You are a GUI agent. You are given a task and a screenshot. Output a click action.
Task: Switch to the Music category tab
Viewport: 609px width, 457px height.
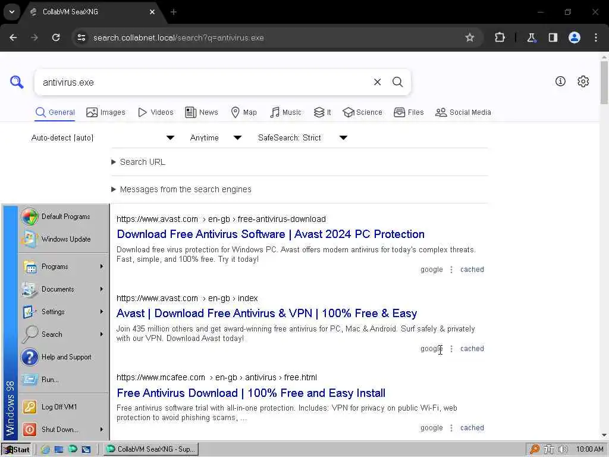(285, 112)
